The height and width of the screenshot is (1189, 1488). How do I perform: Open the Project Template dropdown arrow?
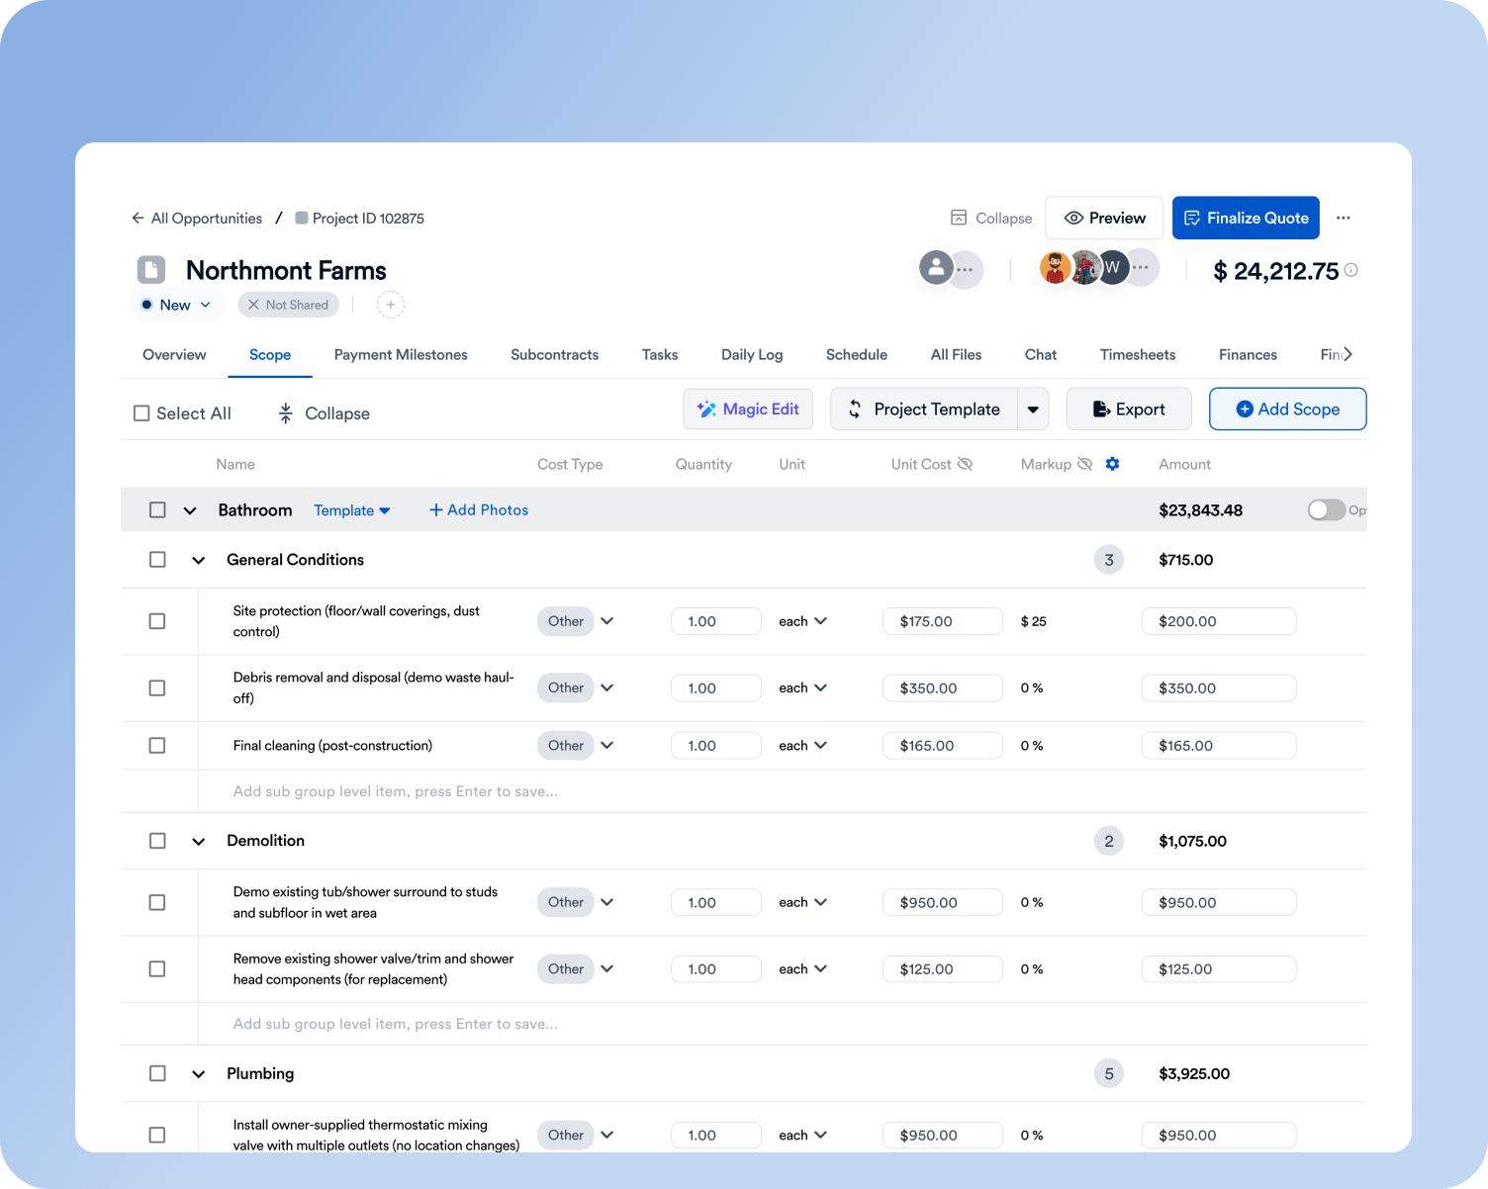tap(1033, 410)
